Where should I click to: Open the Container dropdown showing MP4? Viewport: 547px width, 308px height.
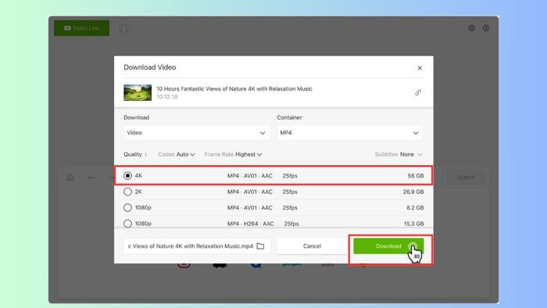point(350,133)
